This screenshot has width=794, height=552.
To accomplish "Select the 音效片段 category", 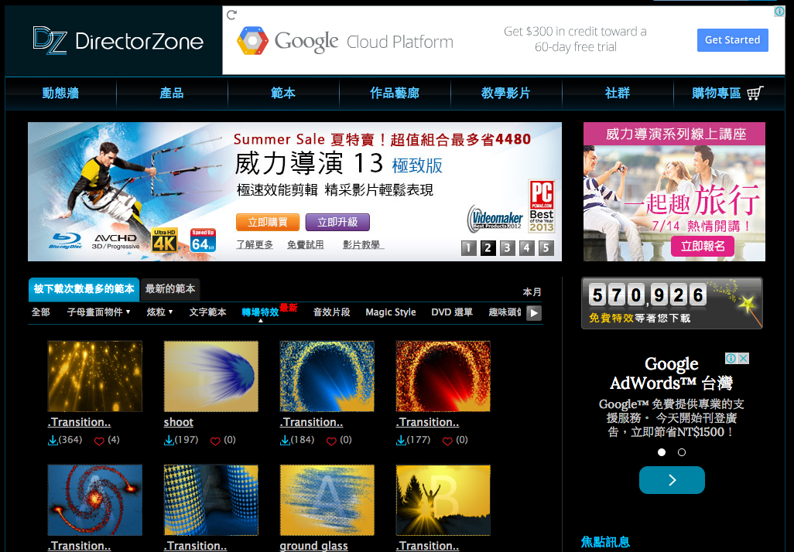I will (x=332, y=312).
